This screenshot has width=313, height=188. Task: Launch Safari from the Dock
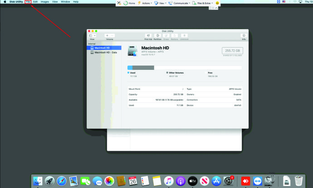coord(62,181)
